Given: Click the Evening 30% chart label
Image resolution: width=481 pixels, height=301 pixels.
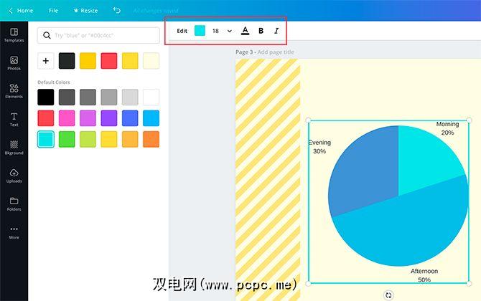Looking at the screenshot, I should click(319, 147).
